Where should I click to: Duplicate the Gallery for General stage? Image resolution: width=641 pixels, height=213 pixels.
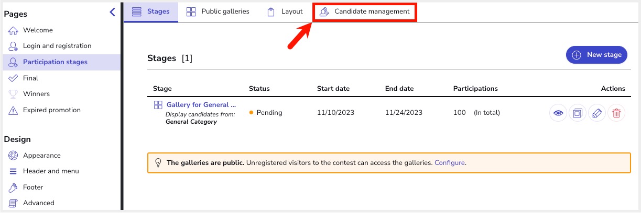tap(578, 113)
